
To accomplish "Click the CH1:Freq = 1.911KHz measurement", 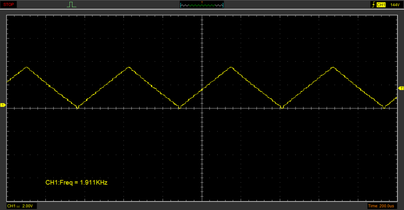I will 77,183.
